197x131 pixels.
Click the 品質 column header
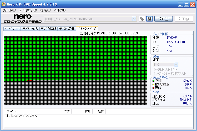pos(99,112)
